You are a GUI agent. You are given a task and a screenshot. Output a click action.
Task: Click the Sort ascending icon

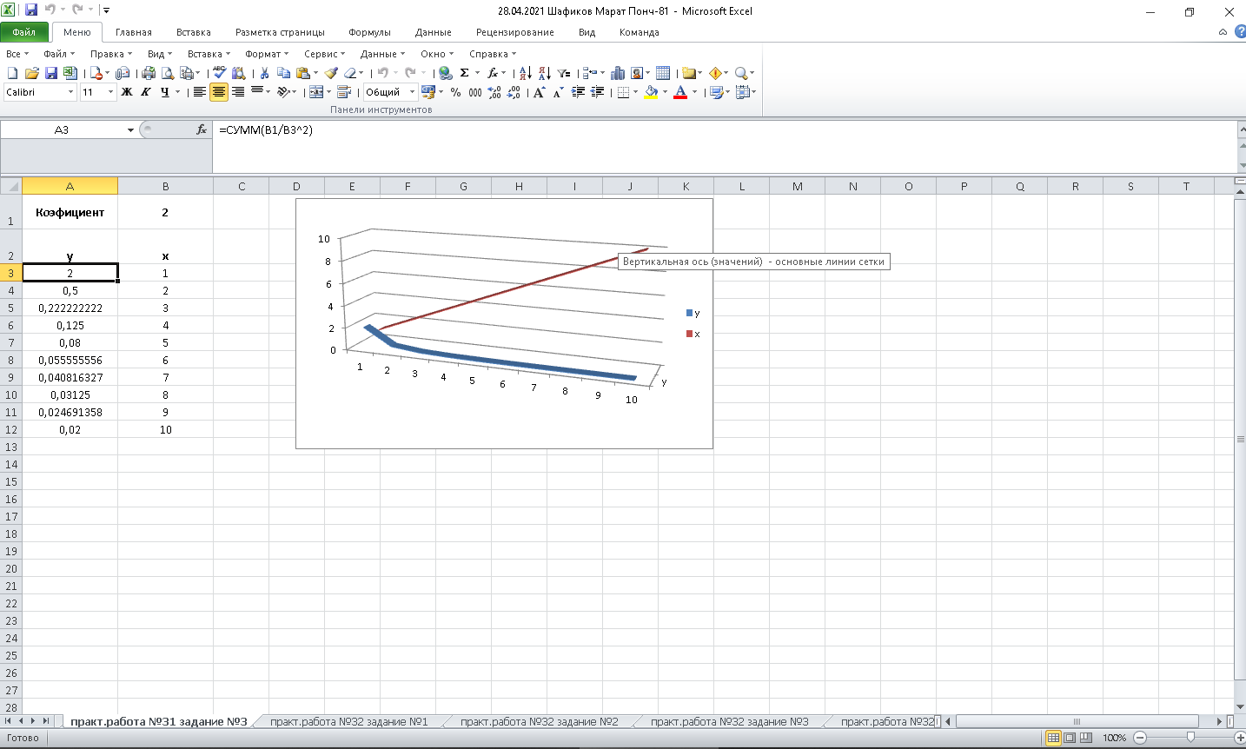pos(525,73)
